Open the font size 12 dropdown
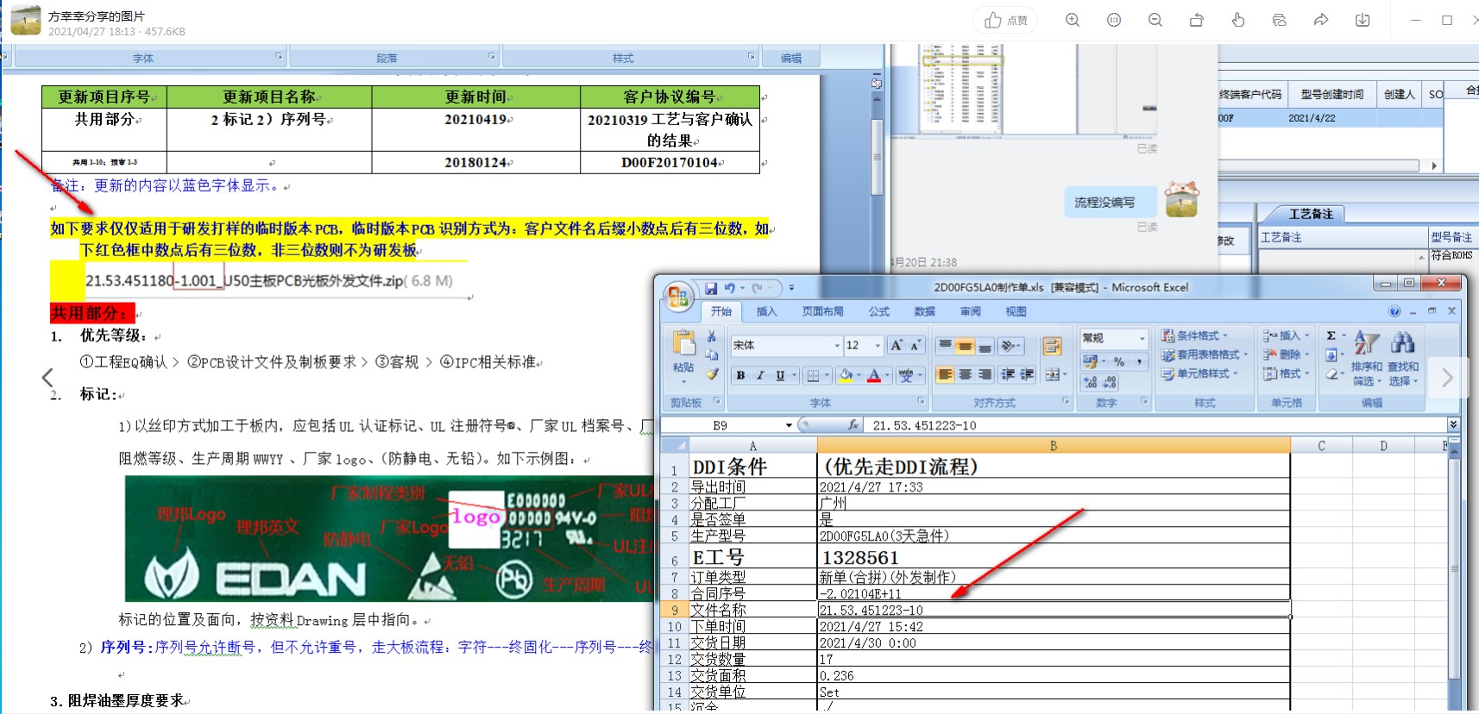Viewport: 1479px width, 714px height. pos(878,346)
